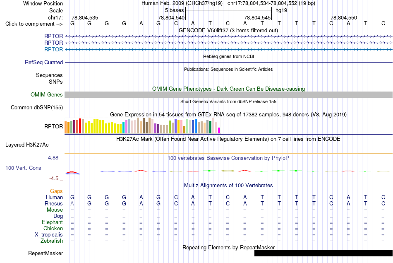Click 'RefSeq genes from NCBI' track title
393x263 pixels.
click(228, 56)
